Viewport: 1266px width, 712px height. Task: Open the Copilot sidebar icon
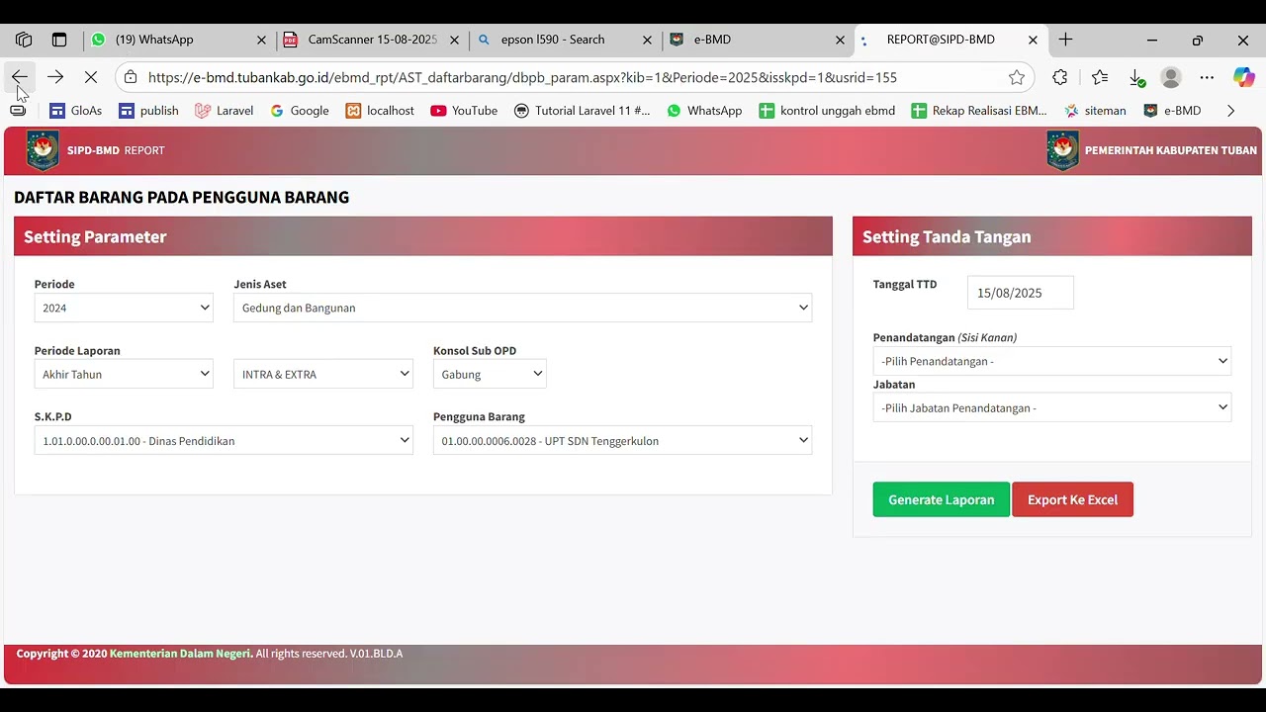point(1243,77)
